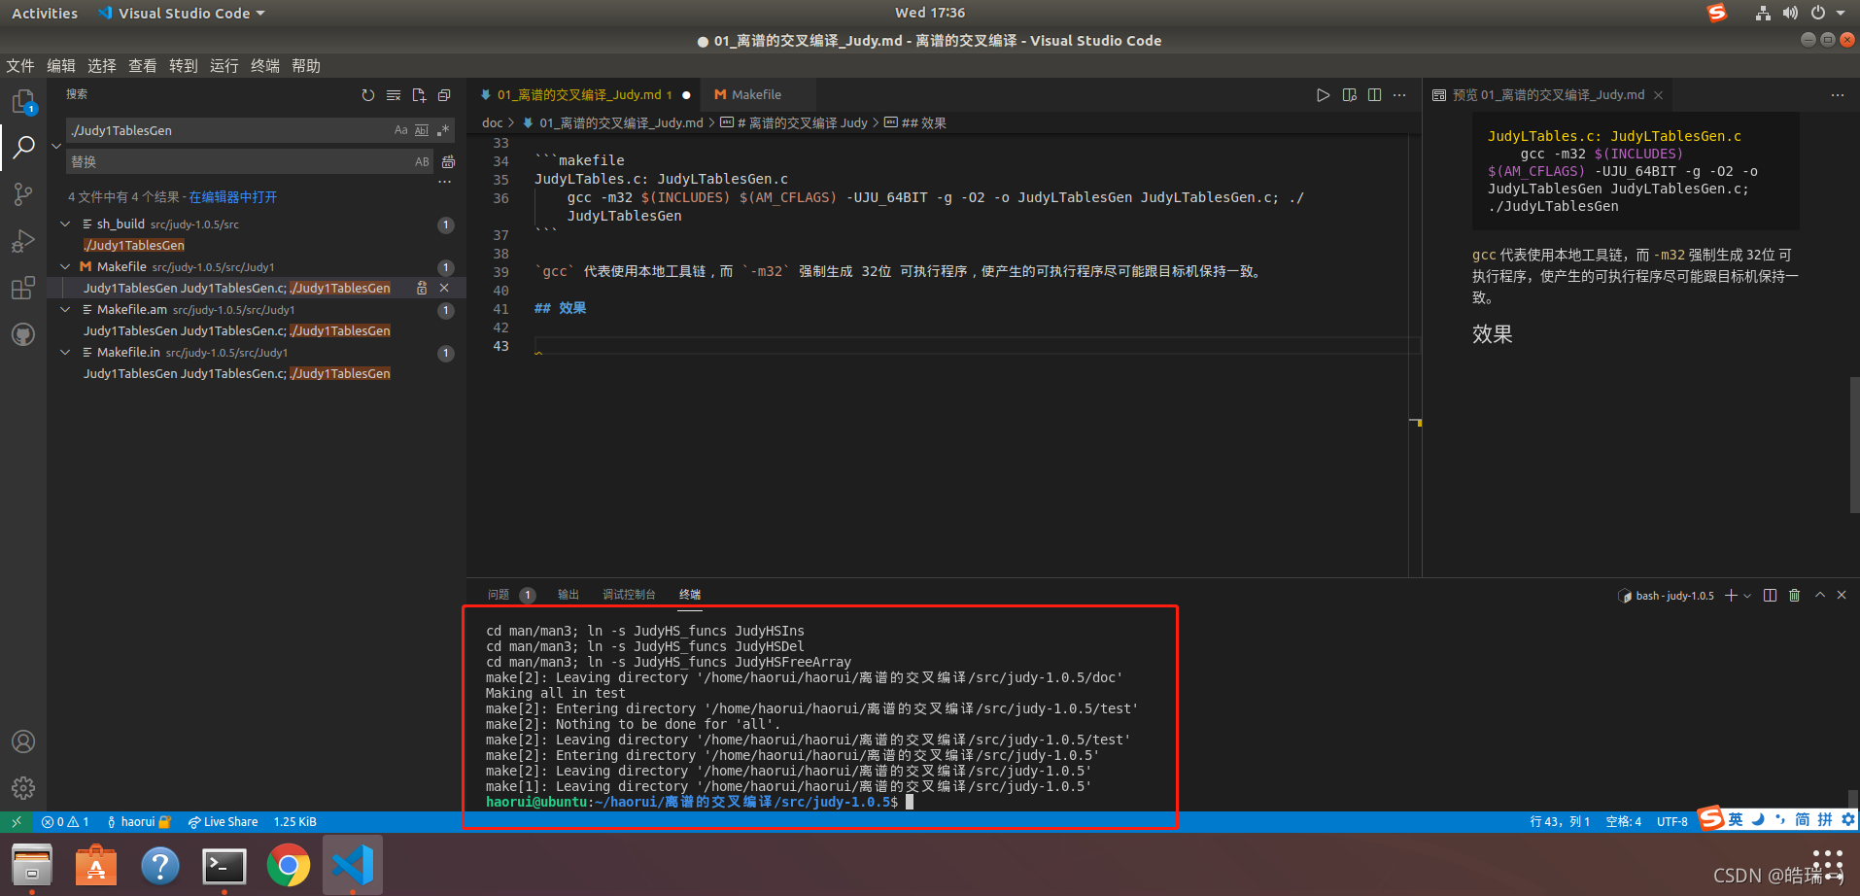Run the current editor file
Screen dimensions: 1860x896
(1323, 95)
